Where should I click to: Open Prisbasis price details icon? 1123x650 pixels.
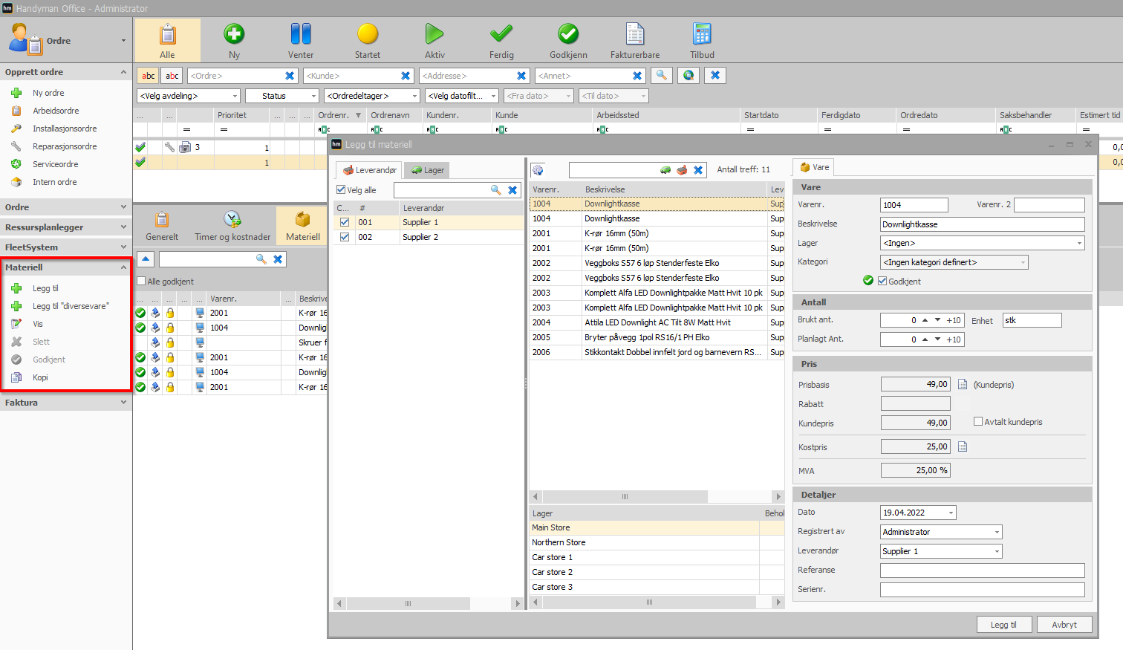963,384
